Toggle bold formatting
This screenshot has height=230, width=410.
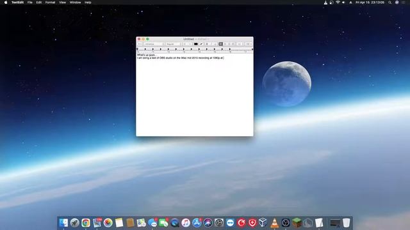(x=207, y=44)
